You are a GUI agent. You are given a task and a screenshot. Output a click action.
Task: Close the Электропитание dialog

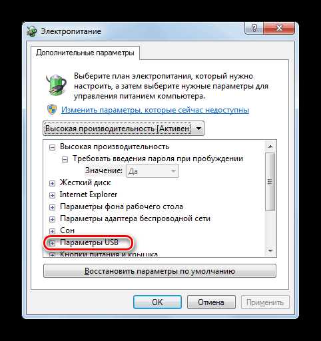(x=279, y=28)
